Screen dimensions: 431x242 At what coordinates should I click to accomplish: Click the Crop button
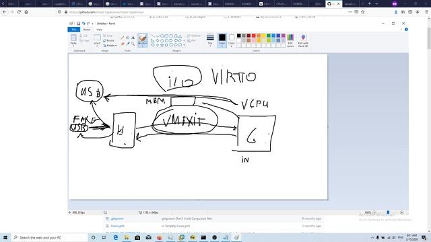[x=108, y=36]
